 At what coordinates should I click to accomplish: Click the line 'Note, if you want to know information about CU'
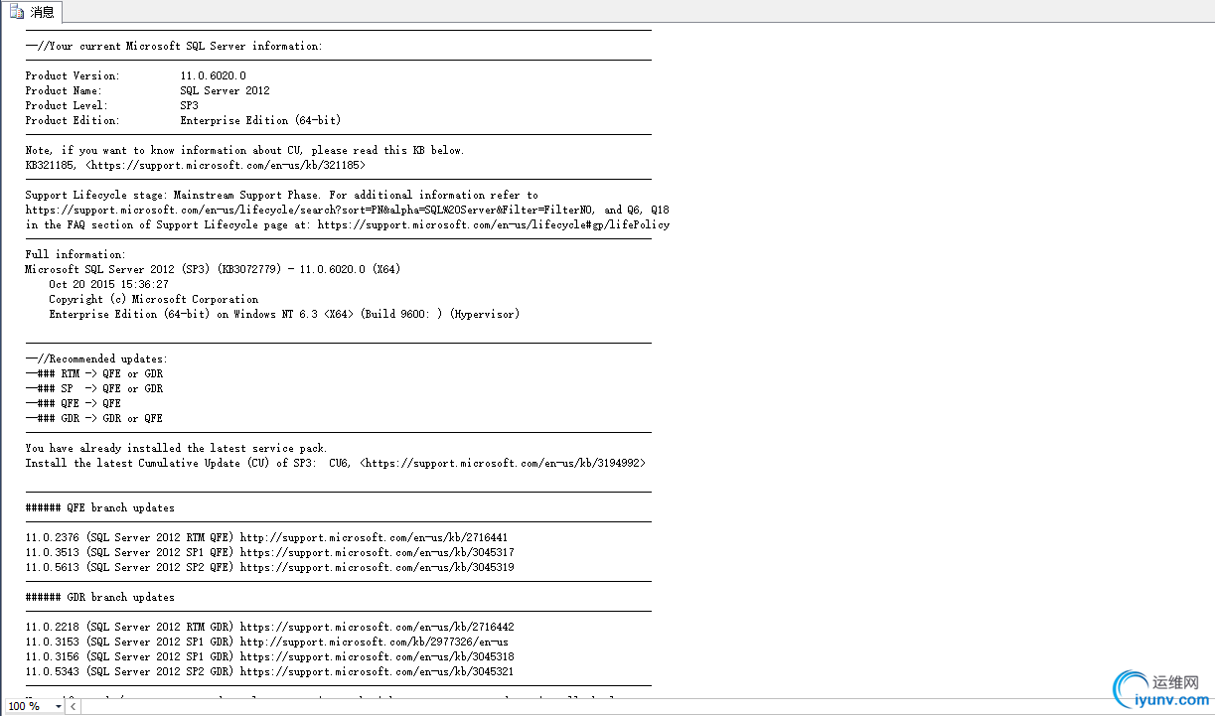pos(244,150)
